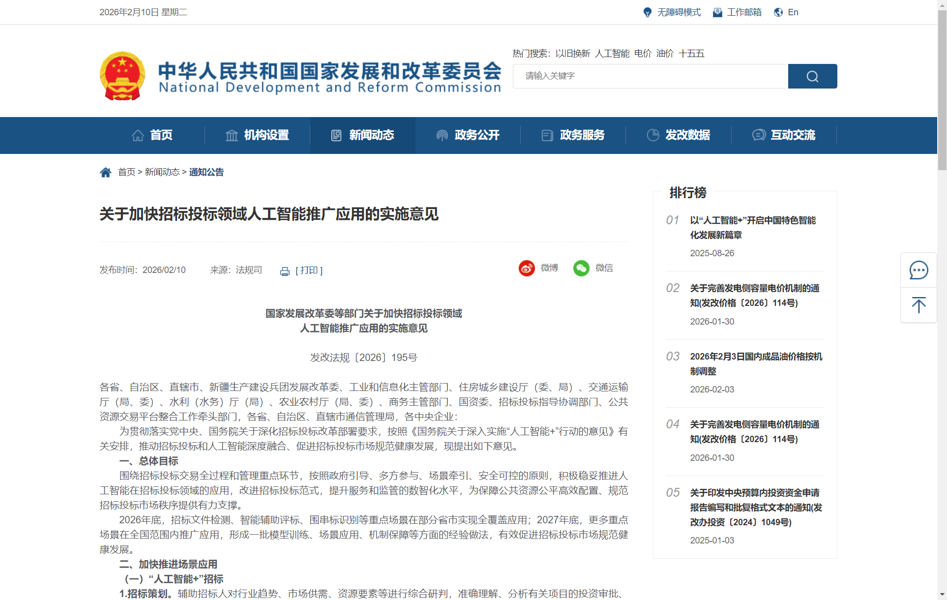Open the chat bubble floating widget
Viewport: 947px width, 600px height.
point(918,270)
